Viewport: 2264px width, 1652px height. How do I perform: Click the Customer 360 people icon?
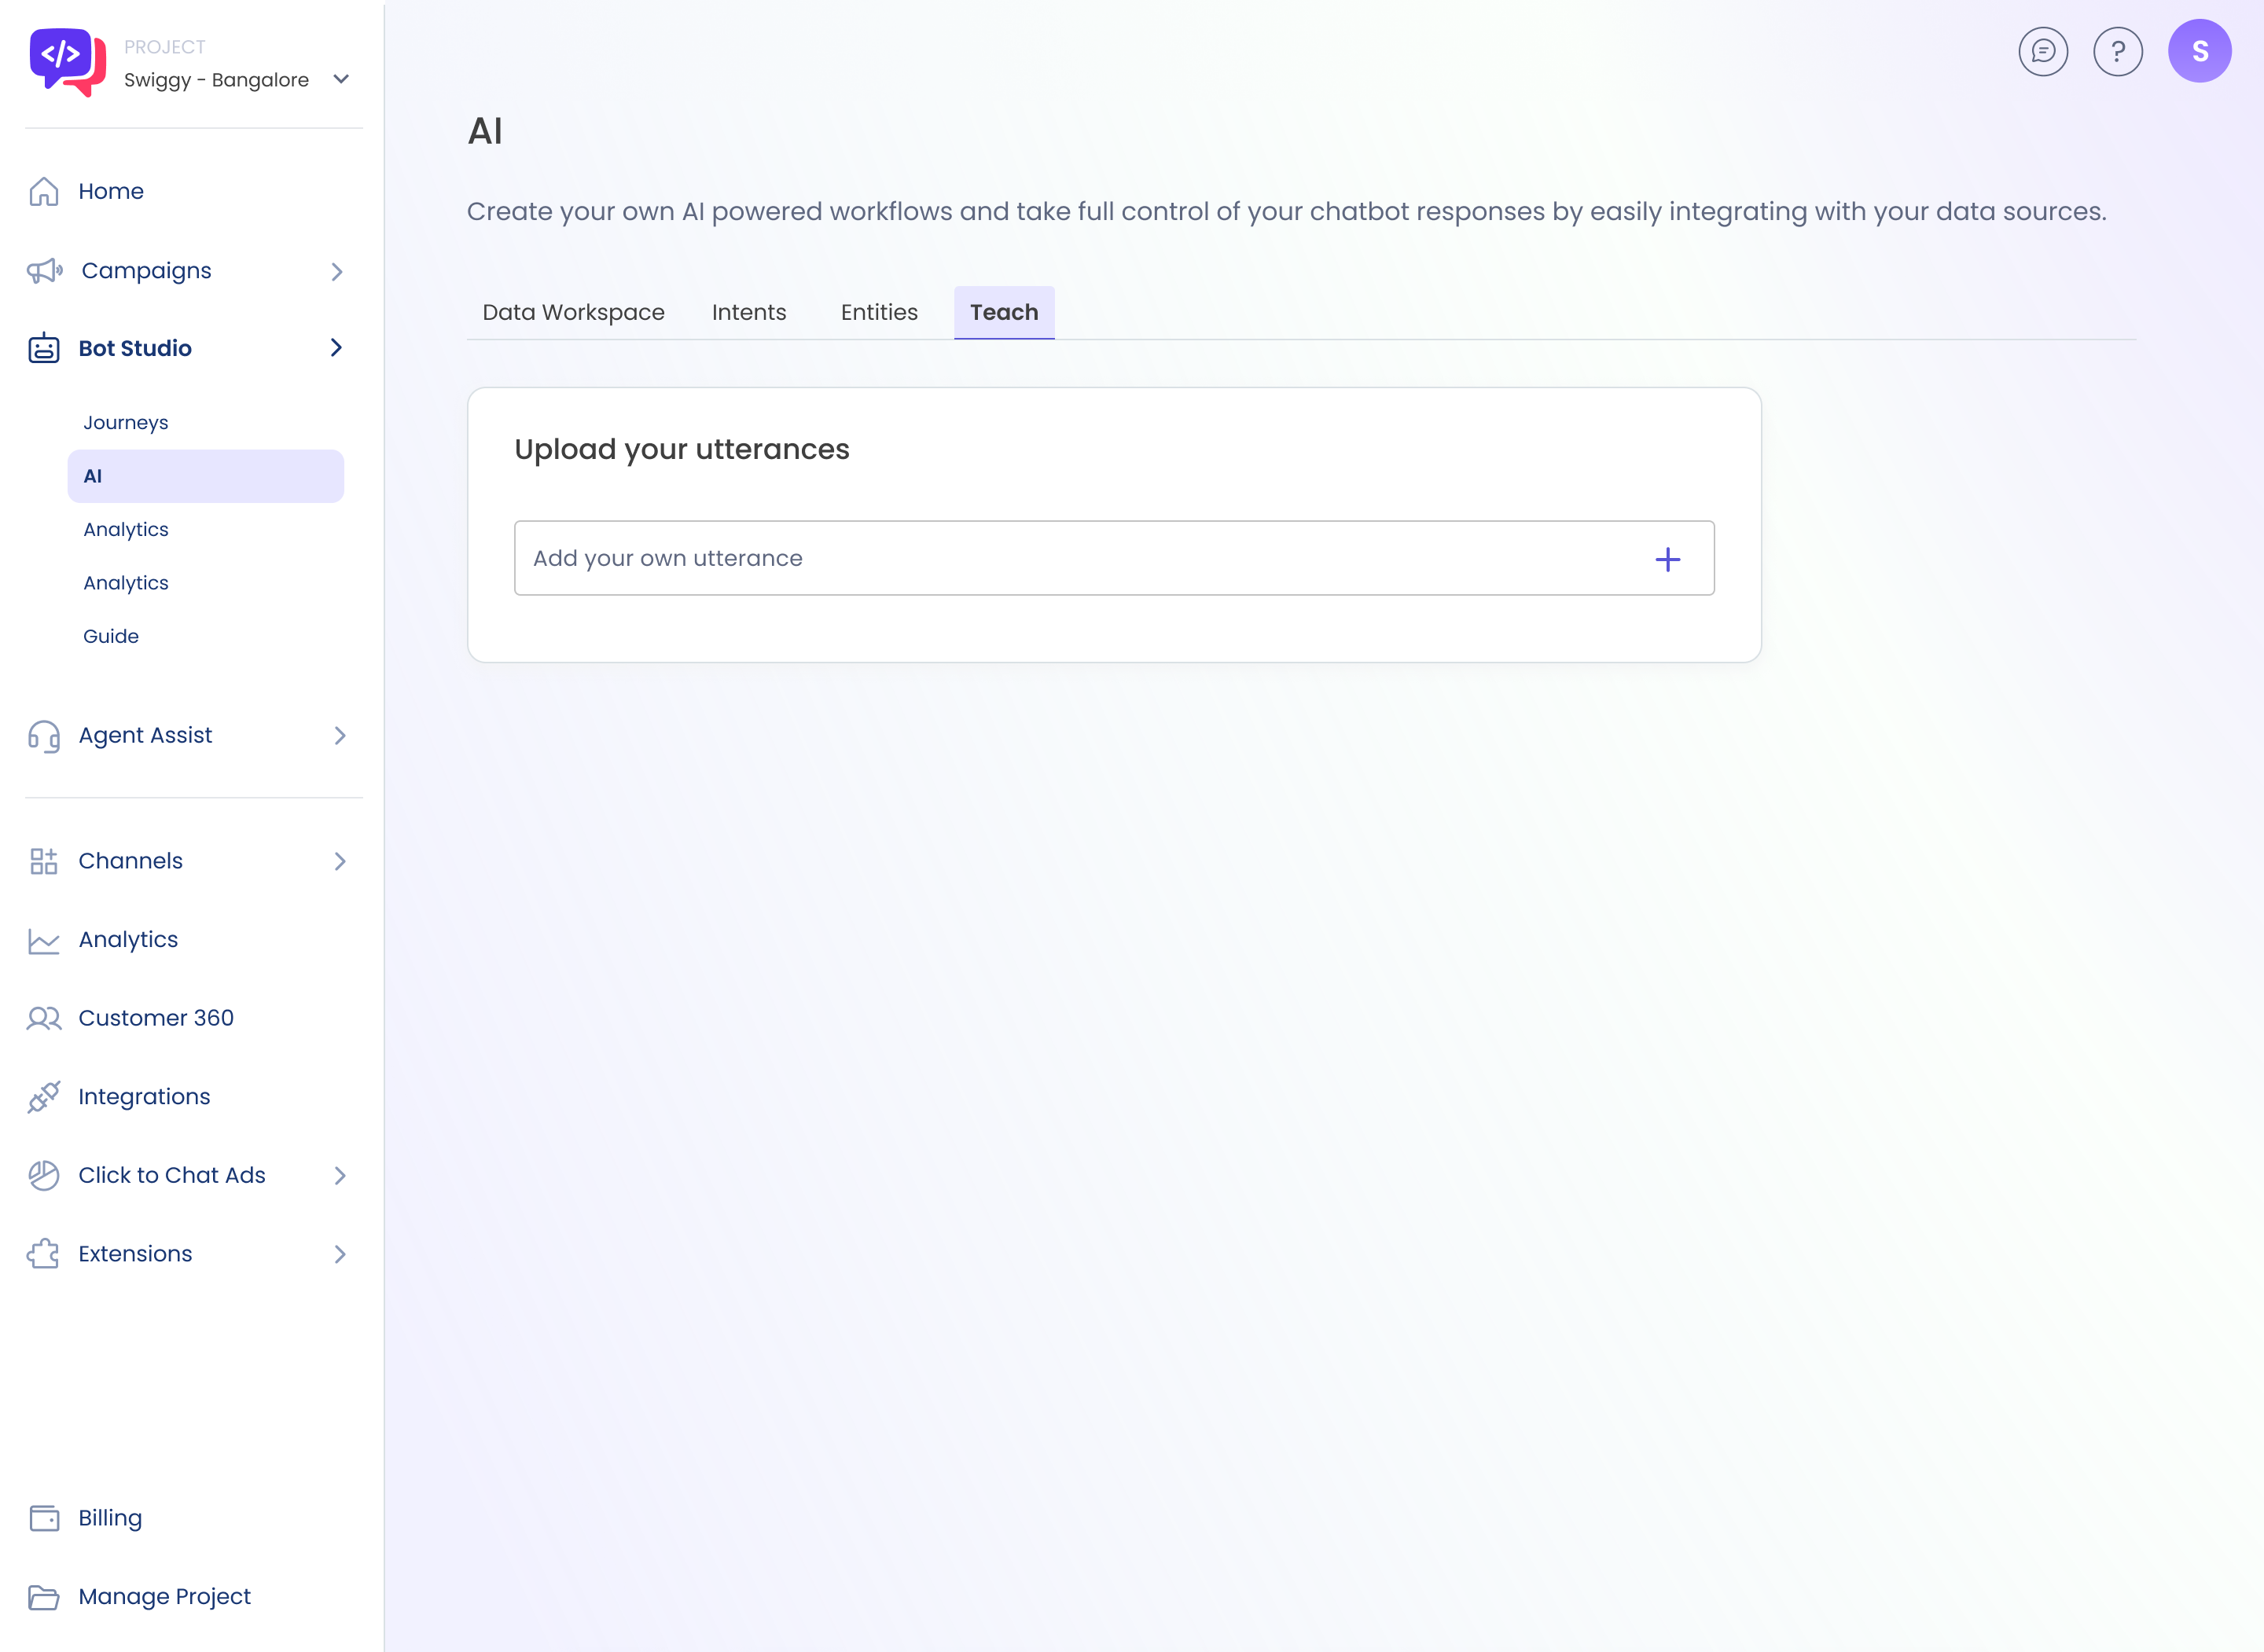pyautogui.click(x=44, y=1018)
